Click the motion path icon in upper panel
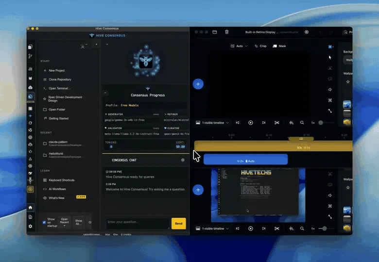This screenshot has height=262, width=379. [330, 111]
